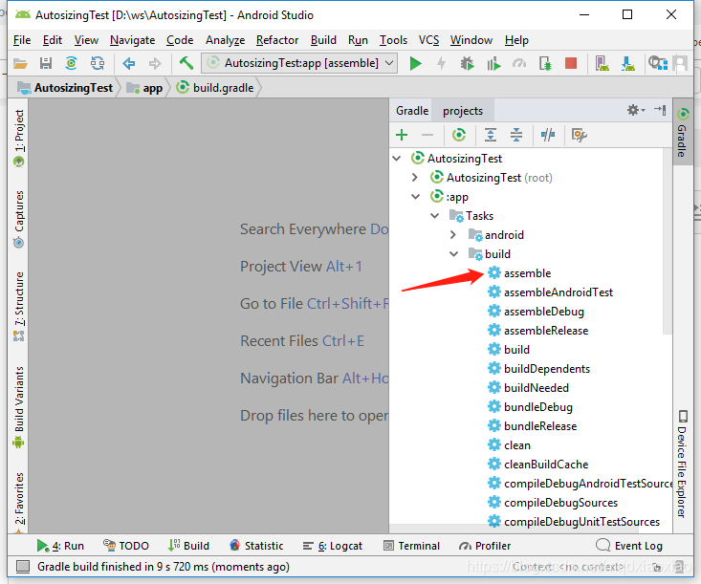
Task: Open the Analyze menu
Action: click(x=225, y=40)
